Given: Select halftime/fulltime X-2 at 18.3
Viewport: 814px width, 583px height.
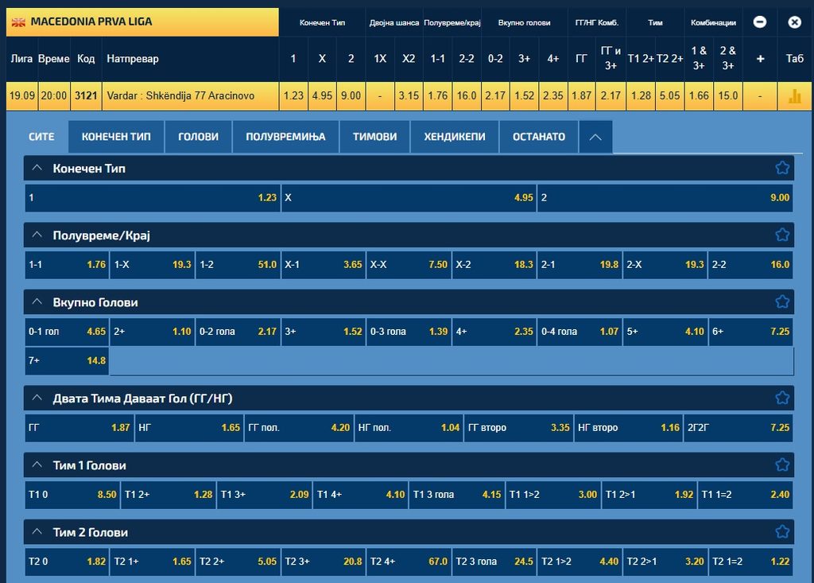Looking at the screenshot, I should 494,265.
